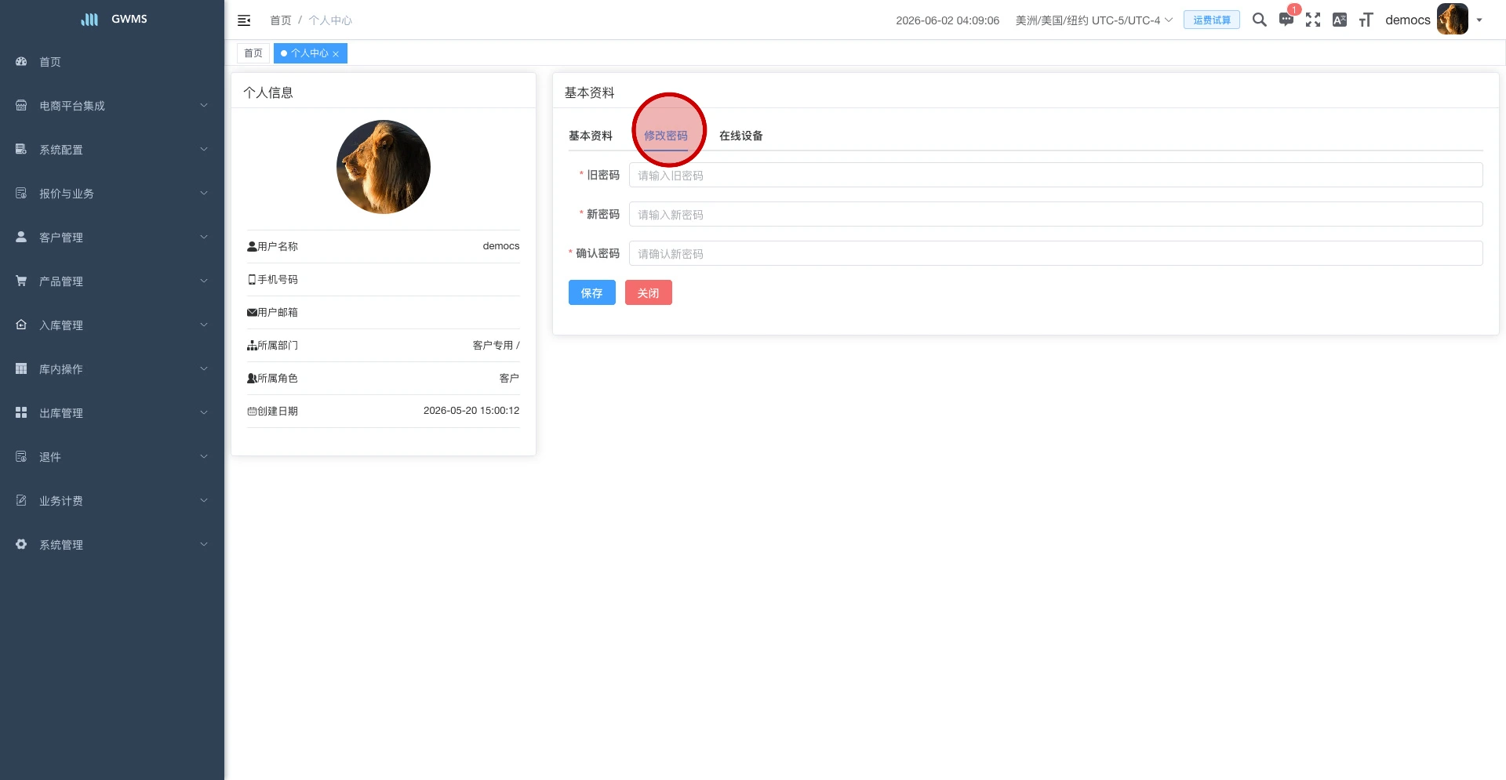This screenshot has width=1506, height=780.
Task: Click the 保存 button
Action: coord(592,292)
